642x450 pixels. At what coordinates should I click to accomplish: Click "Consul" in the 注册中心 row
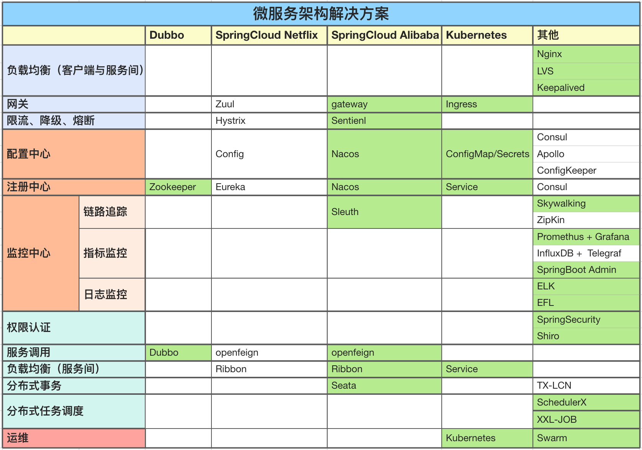click(x=586, y=187)
